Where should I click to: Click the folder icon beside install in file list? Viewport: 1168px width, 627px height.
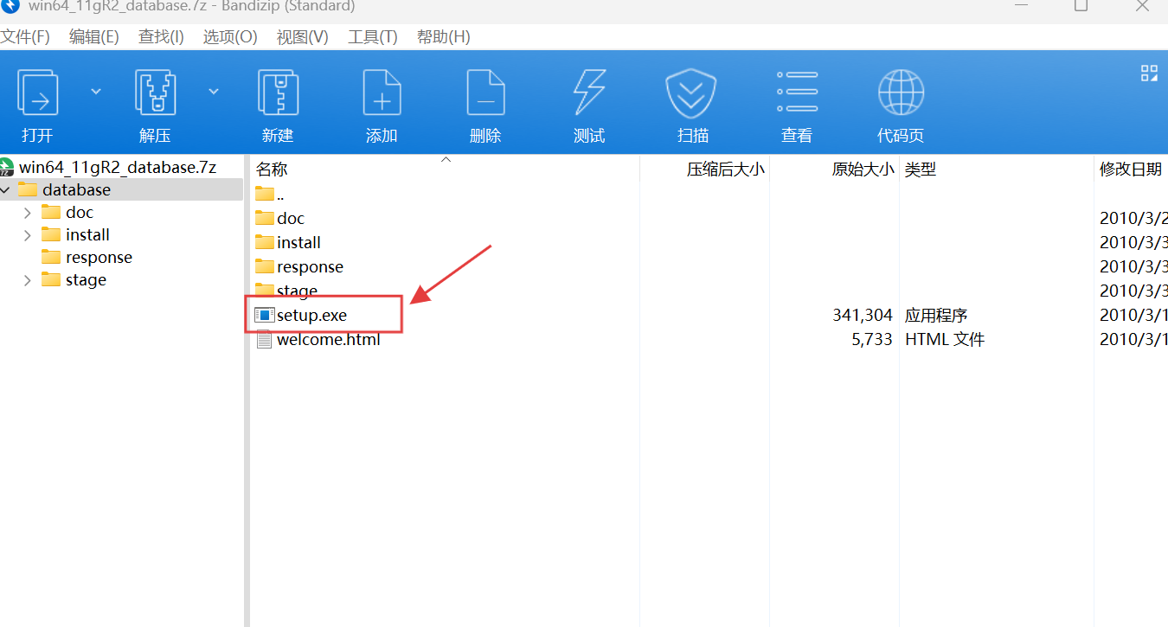[x=265, y=242]
